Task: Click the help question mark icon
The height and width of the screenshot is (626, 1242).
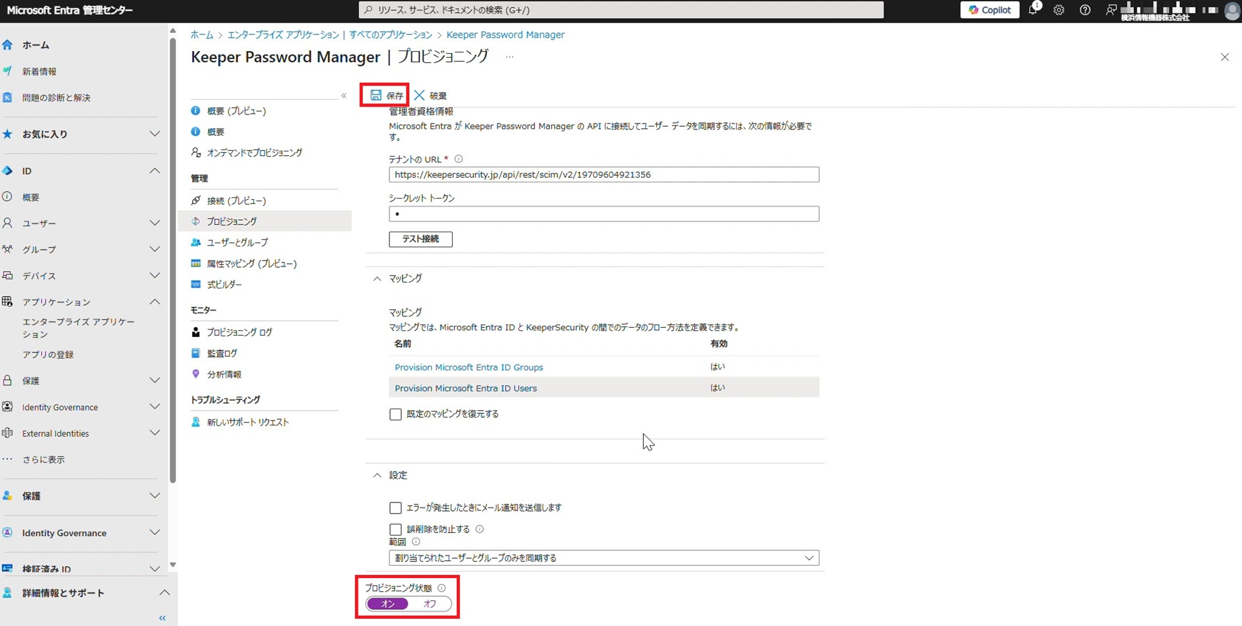Action: (1085, 10)
